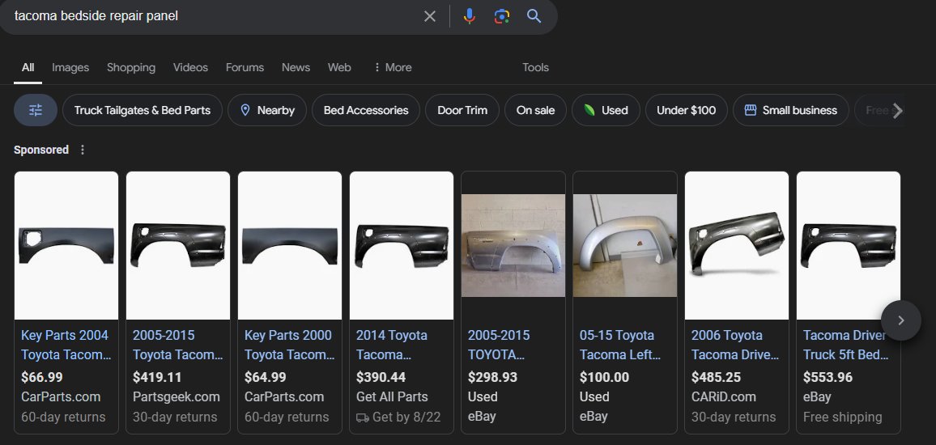
Task: View the $64.99 CarParts.com panel image
Action: click(290, 246)
